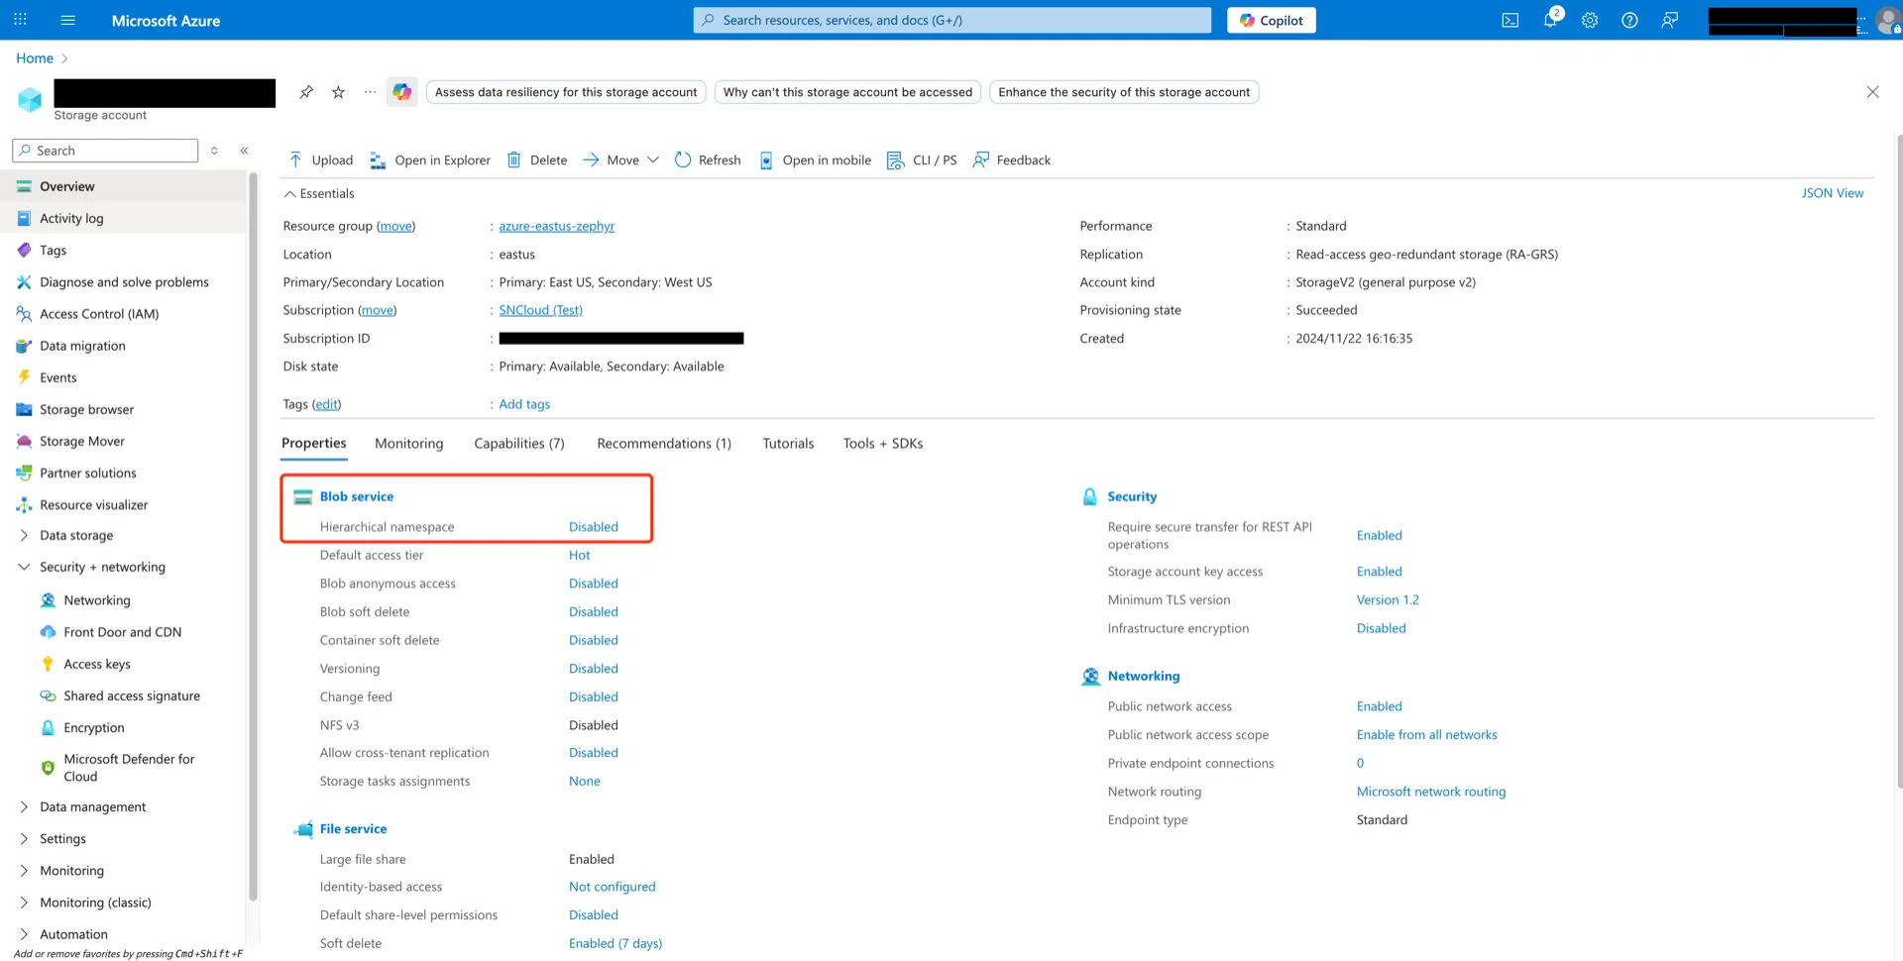Click the sidebar vertical scrollbar
Viewport: 1903px width, 961px height.
[253, 535]
